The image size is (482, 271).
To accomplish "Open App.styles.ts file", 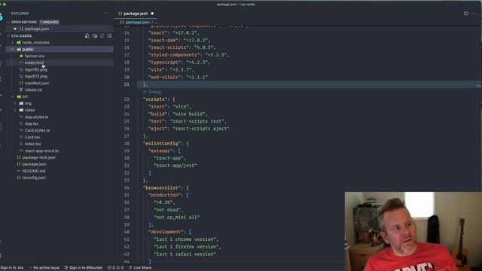I will pyautogui.click(x=36, y=117).
